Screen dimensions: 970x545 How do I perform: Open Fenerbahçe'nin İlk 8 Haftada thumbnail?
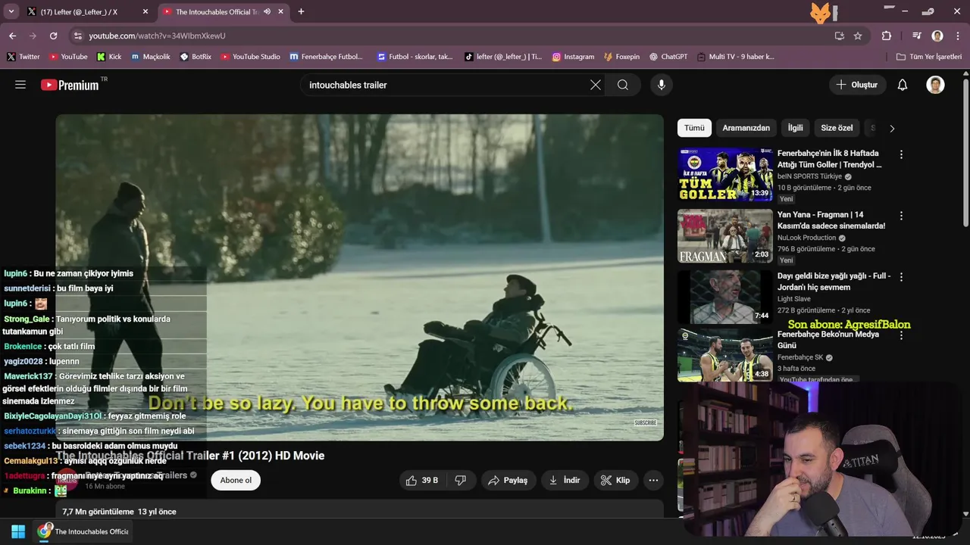(725, 174)
